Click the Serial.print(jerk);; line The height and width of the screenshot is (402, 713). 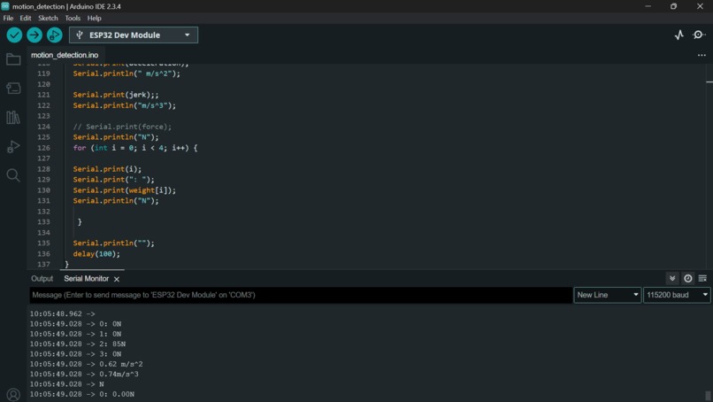tap(116, 95)
